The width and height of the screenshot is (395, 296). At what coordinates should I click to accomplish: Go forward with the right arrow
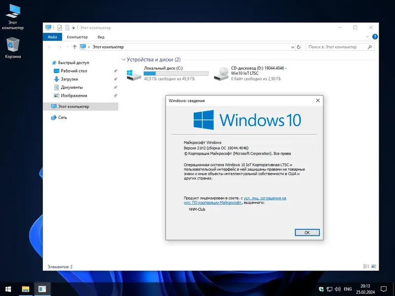59,47
